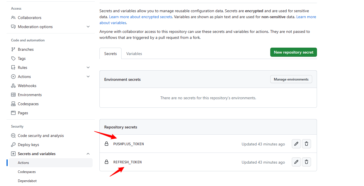Click New repository secret button
This screenshot has height=186, width=364.
pyautogui.click(x=293, y=52)
